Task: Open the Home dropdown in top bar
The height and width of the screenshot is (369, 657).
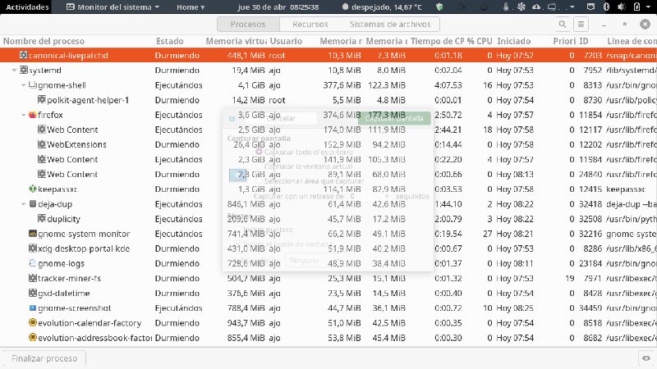Action: pyautogui.click(x=191, y=7)
